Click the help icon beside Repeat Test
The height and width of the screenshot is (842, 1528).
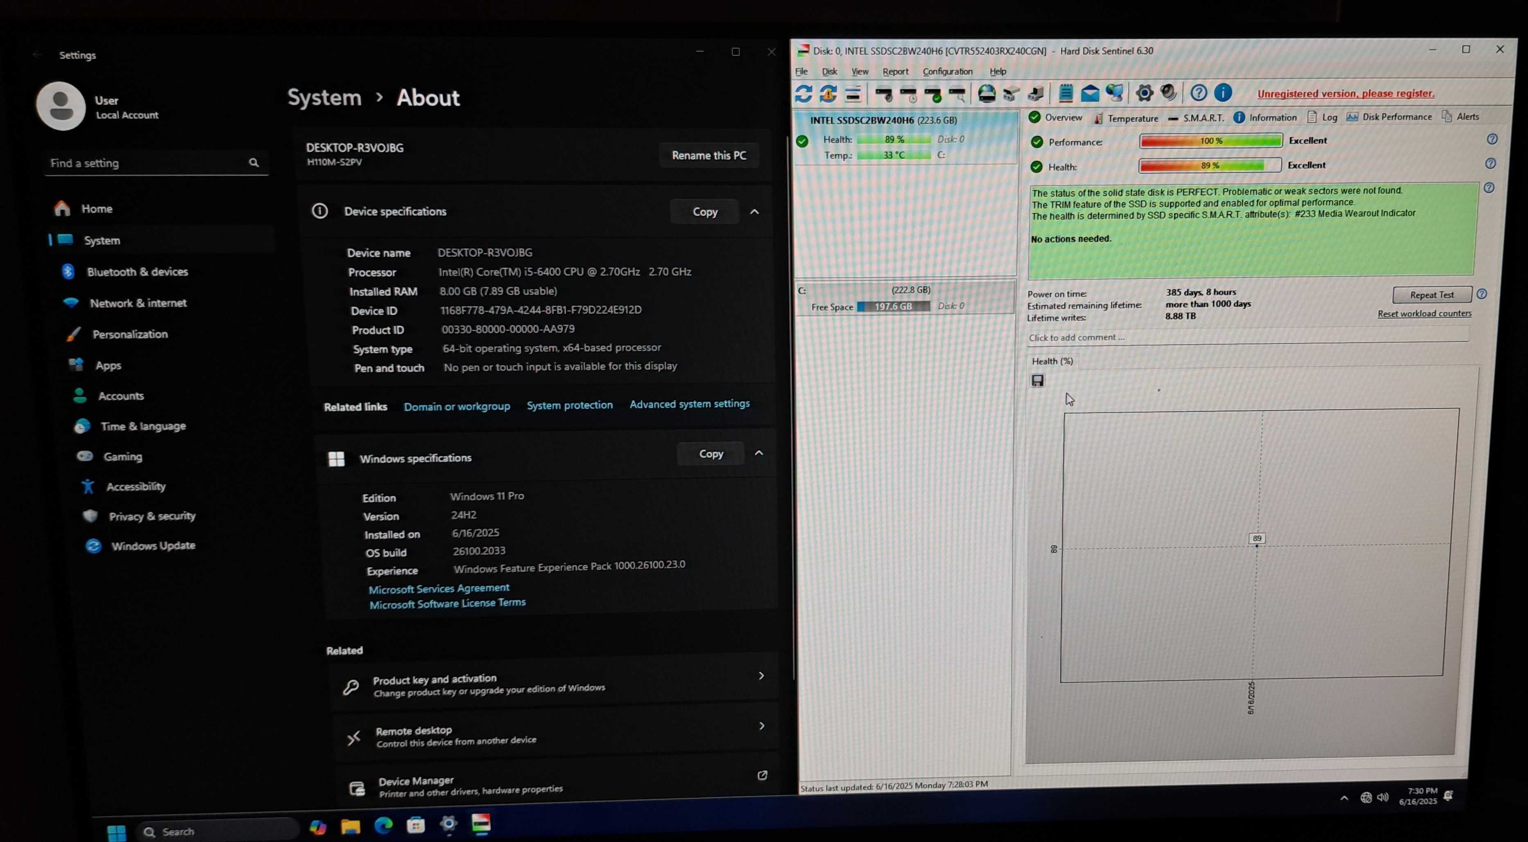1482,294
